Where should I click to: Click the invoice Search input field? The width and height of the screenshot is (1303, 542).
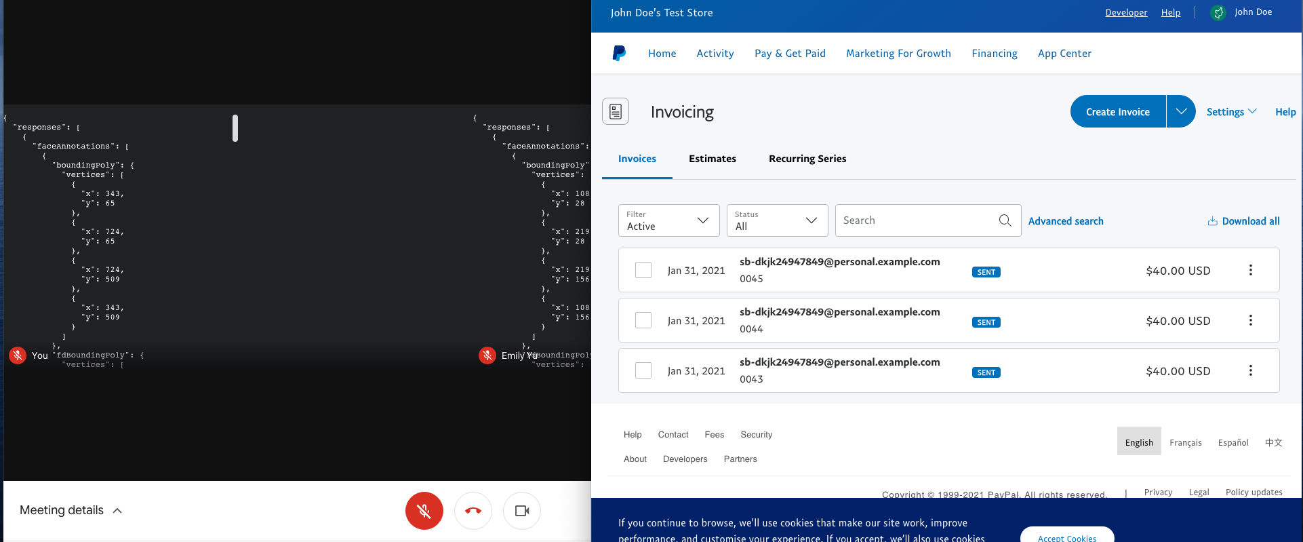(x=928, y=220)
